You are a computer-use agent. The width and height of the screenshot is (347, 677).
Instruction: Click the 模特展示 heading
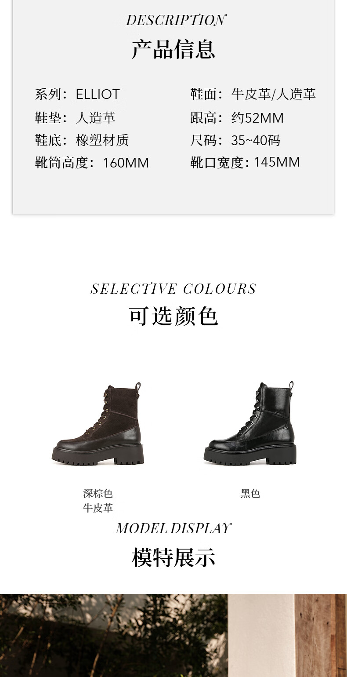coord(173,557)
